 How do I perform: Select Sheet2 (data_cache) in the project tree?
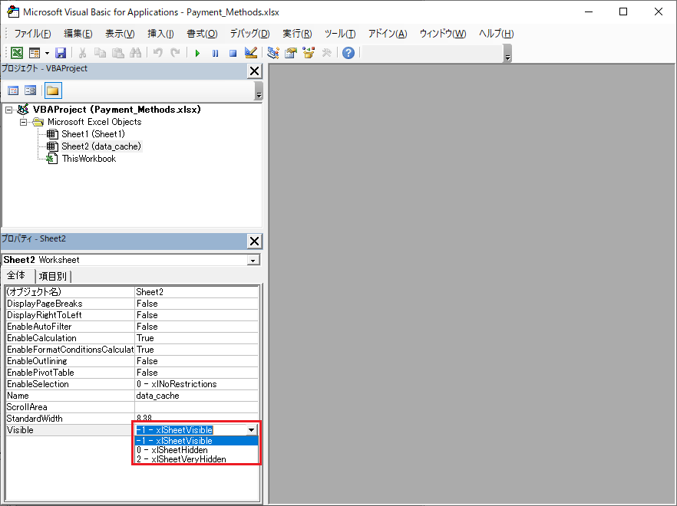click(101, 146)
